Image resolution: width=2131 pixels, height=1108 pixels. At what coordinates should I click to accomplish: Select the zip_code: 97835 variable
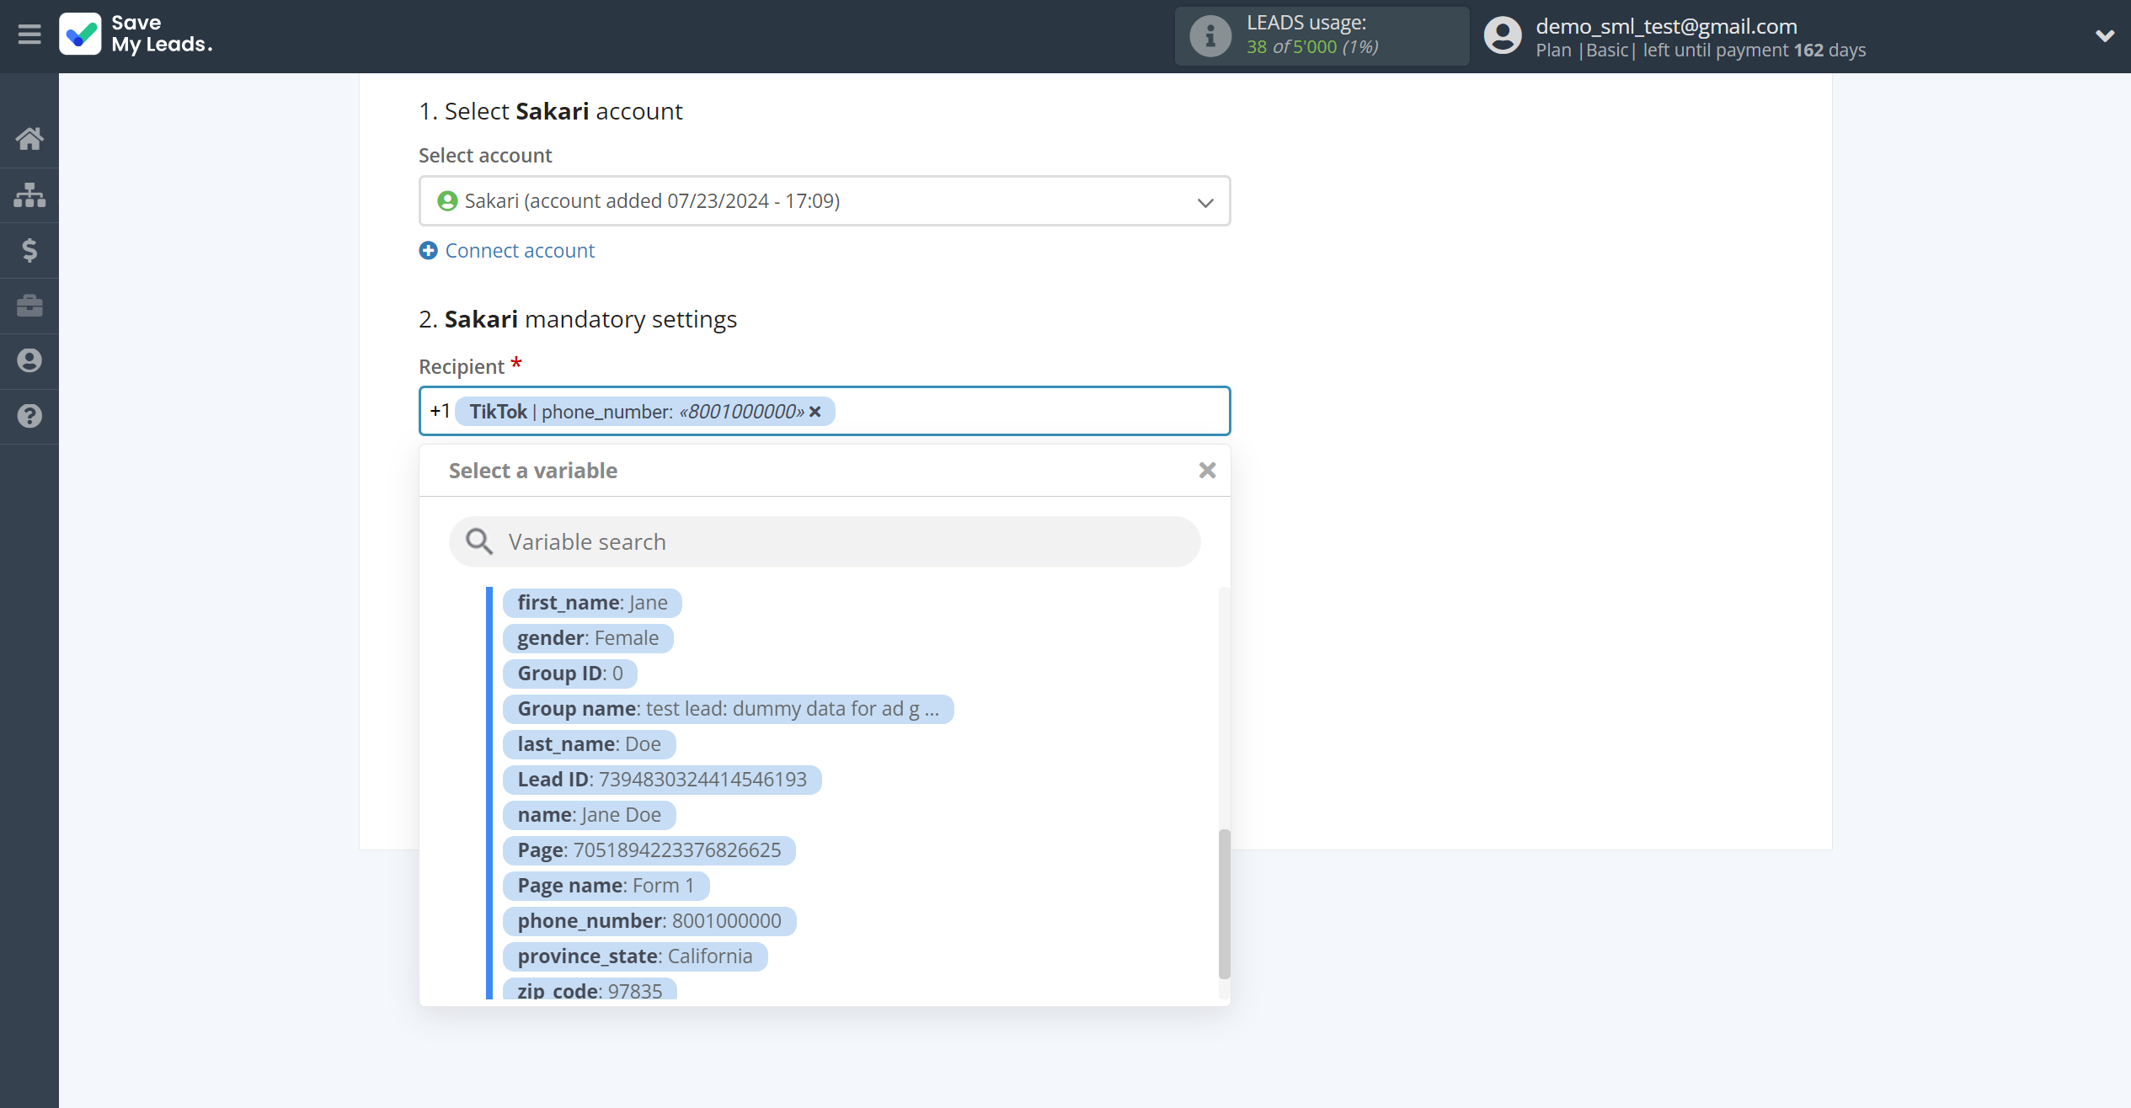pos(590,990)
